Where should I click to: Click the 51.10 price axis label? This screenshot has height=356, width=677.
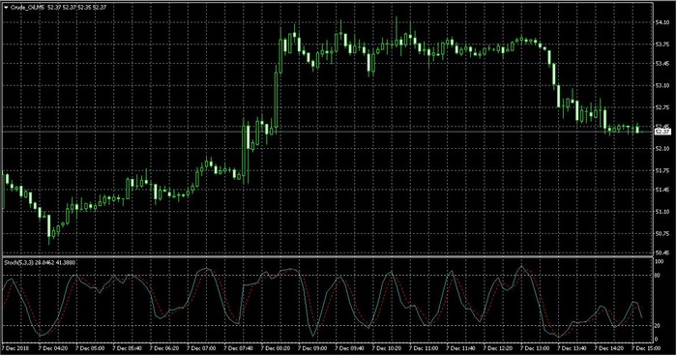coord(662,212)
